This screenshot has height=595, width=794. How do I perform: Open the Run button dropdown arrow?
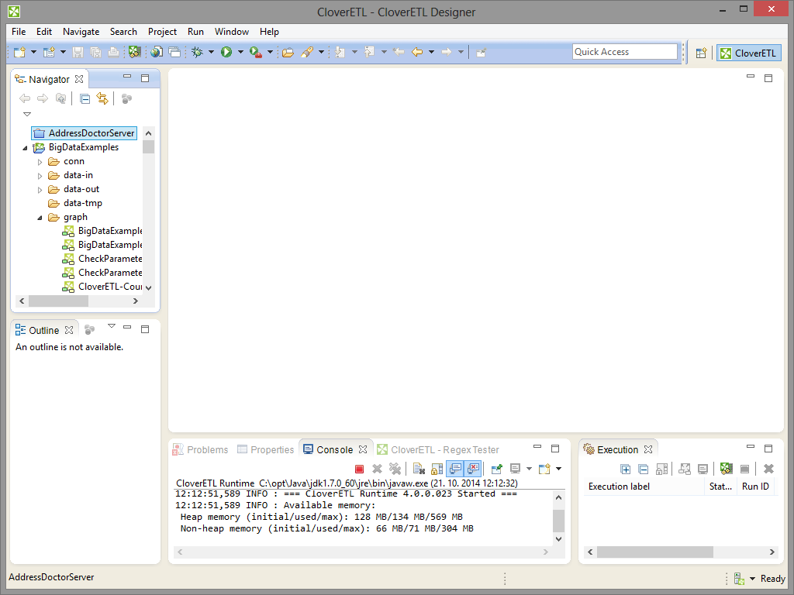coord(240,52)
